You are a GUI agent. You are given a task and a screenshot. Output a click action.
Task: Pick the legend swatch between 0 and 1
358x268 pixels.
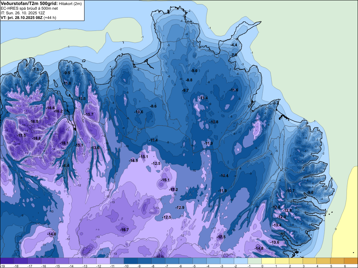268,261
